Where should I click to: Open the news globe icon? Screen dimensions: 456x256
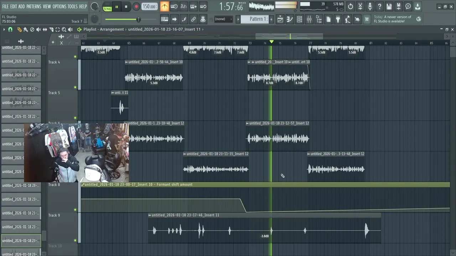419,19
